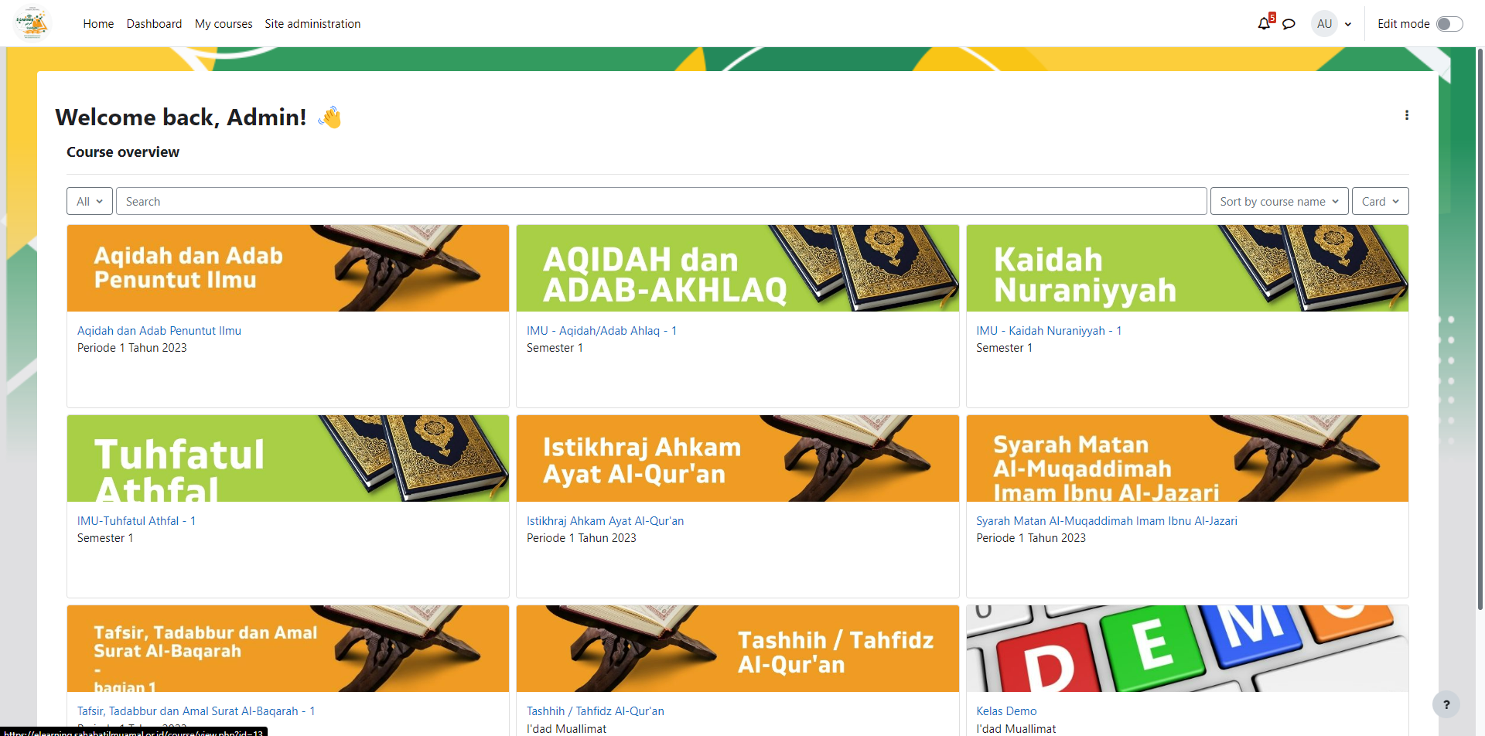Open My courses in navbar
1485x736 pixels.
coord(224,24)
